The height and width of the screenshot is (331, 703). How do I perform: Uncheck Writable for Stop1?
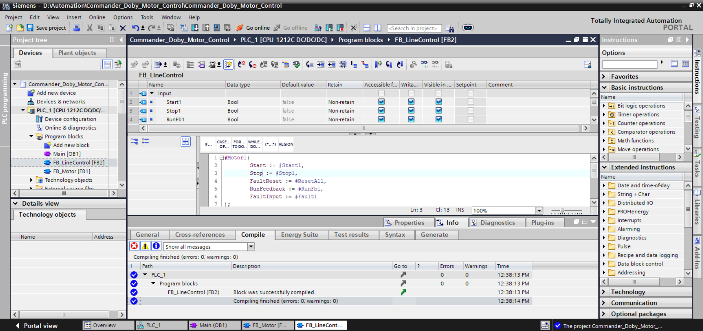tap(411, 110)
